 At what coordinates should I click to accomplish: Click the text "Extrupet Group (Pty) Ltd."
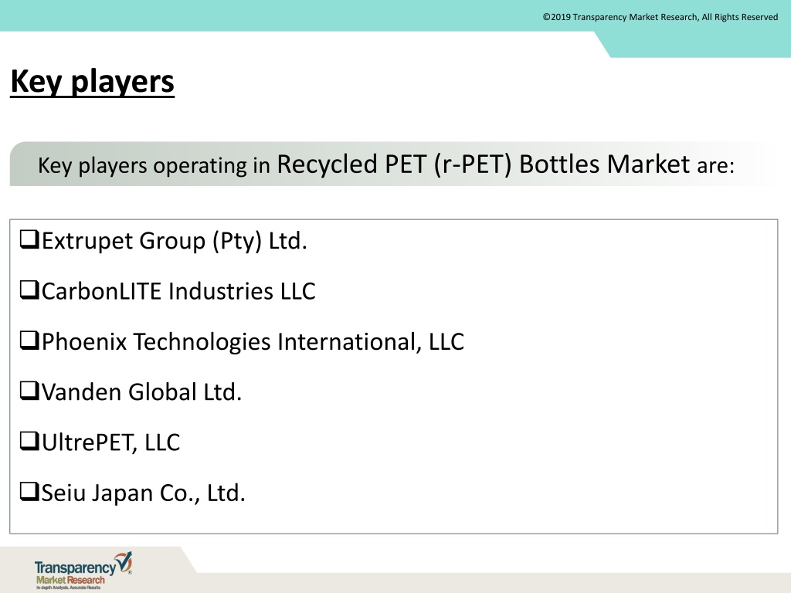coord(175,241)
